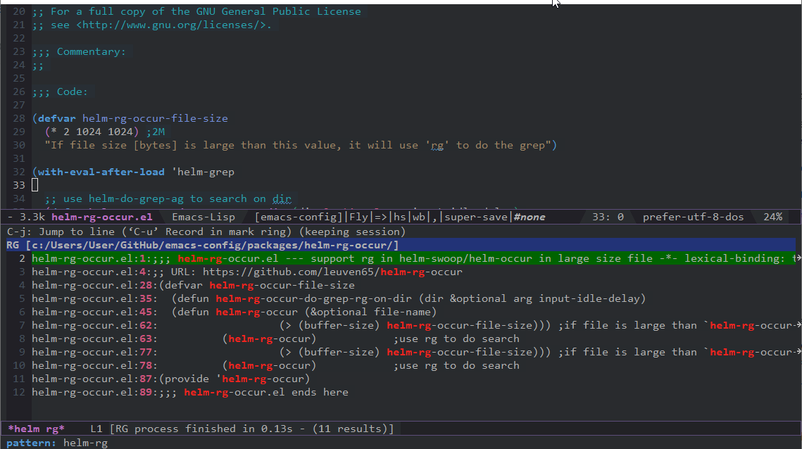The height and width of the screenshot is (449, 802).
Task: Click the defvar keyword on line 28
Action: [57, 118]
